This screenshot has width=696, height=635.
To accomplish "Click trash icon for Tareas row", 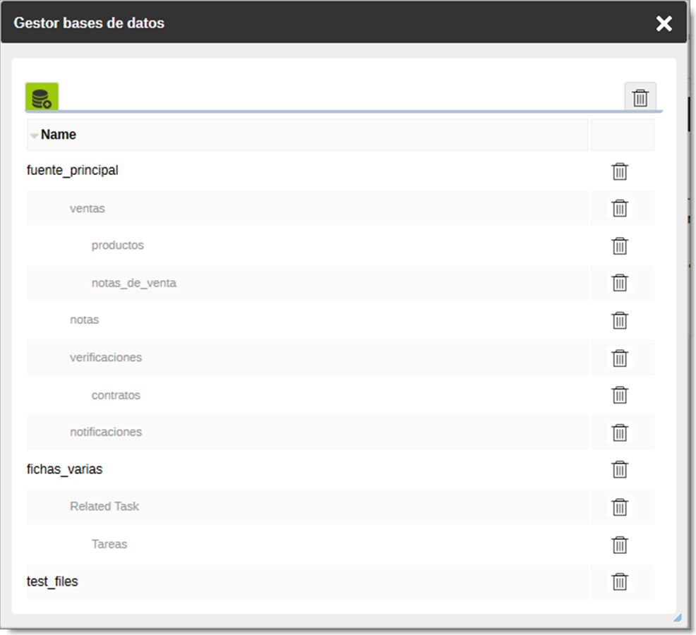I will tap(619, 545).
